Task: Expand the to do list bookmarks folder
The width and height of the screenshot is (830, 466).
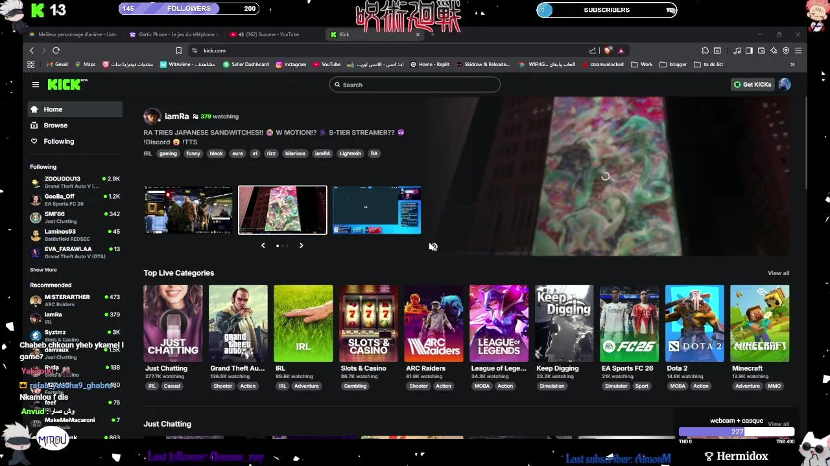Action: pyautogui.click(x=708, y=65)
